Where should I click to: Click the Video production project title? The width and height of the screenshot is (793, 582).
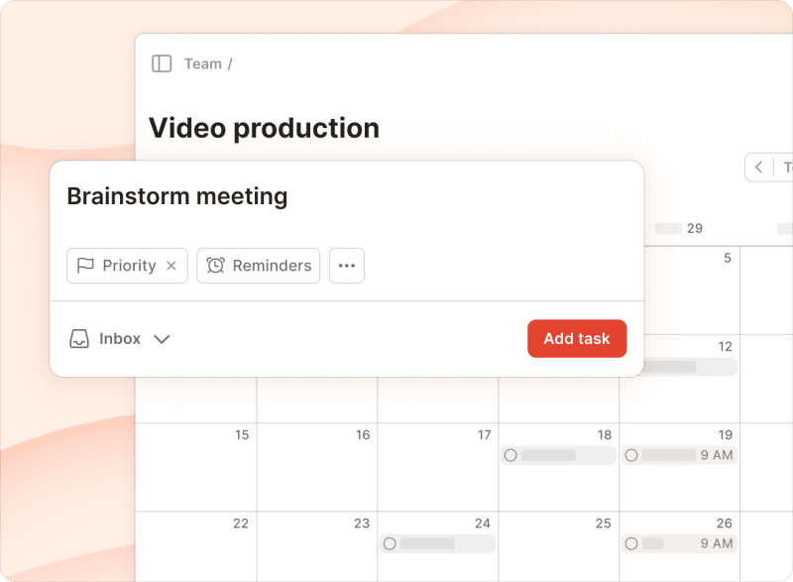(264, 128)
